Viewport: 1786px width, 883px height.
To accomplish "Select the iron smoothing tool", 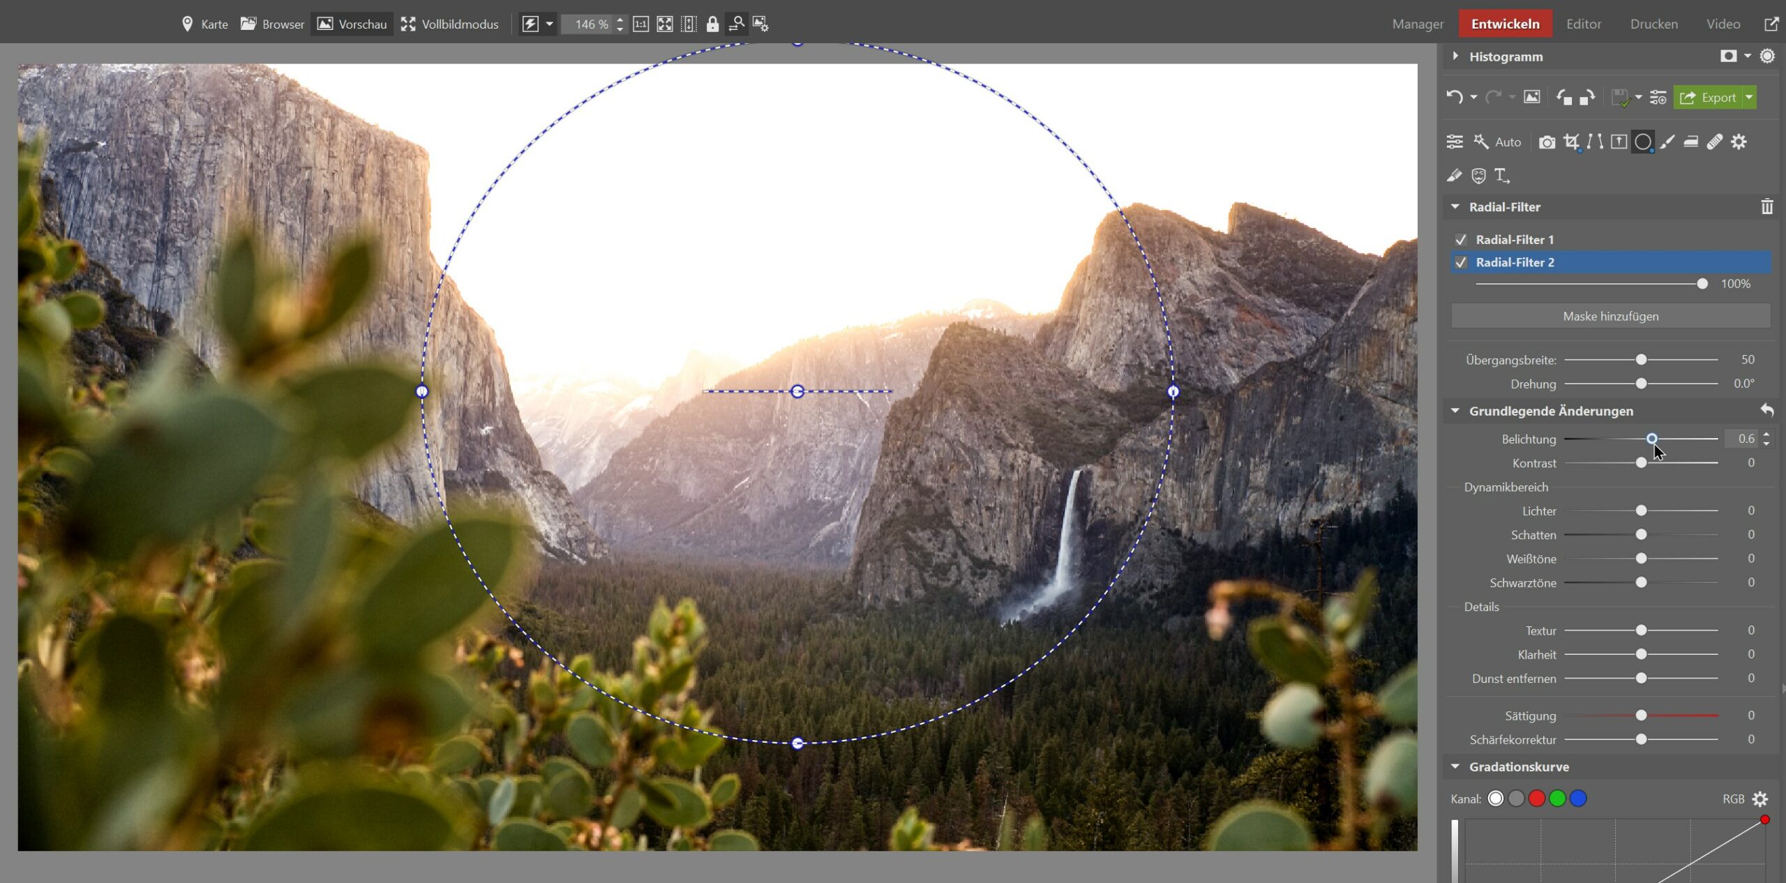I will tap(1691, 142).
